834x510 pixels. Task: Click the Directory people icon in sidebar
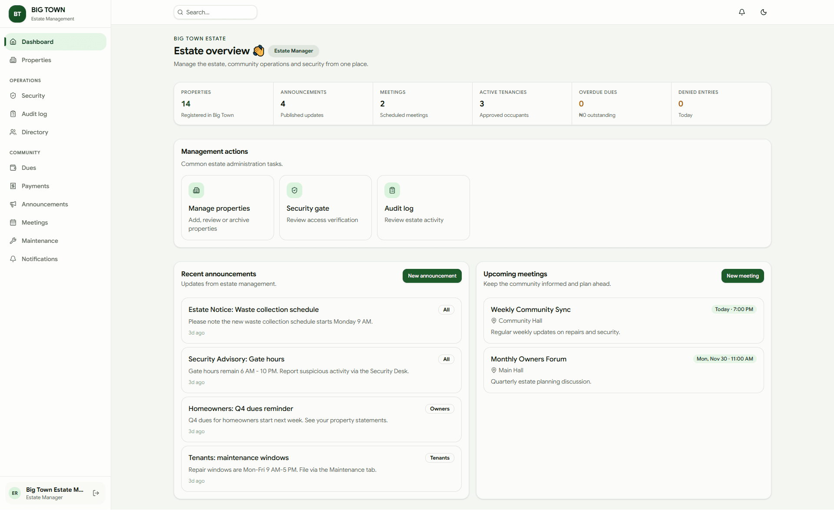[13, 132]
